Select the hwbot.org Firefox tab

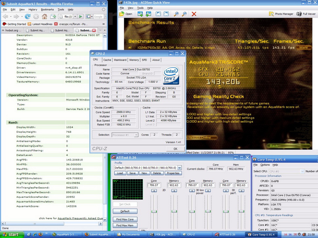pyautogui.click(x=12, y=30)
